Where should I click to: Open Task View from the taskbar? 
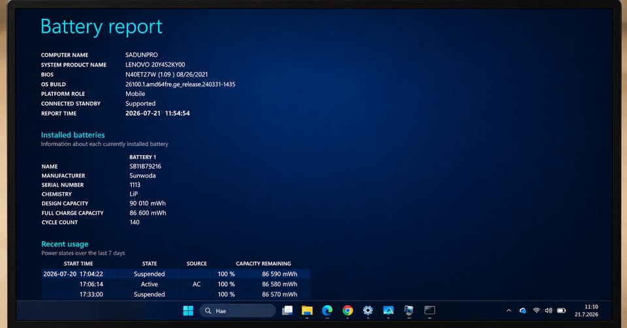pos(287,310)
